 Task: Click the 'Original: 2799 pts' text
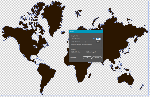[76, 45]
